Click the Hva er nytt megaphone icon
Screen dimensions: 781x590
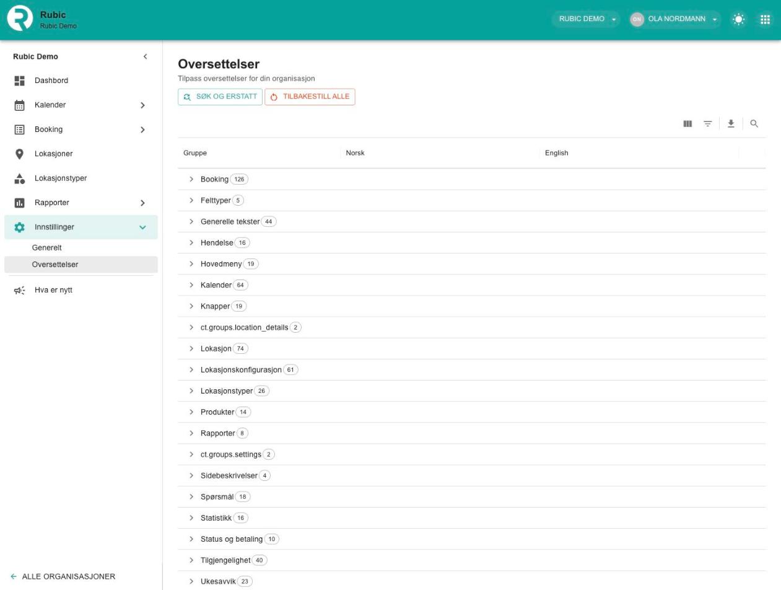20,290
